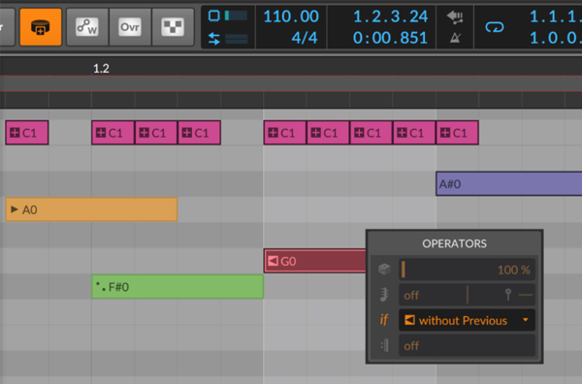The height and width of the screenshot is (384, 582).
Task: Click the dots operator icon on F#0
Action: [x=101, y=286]
